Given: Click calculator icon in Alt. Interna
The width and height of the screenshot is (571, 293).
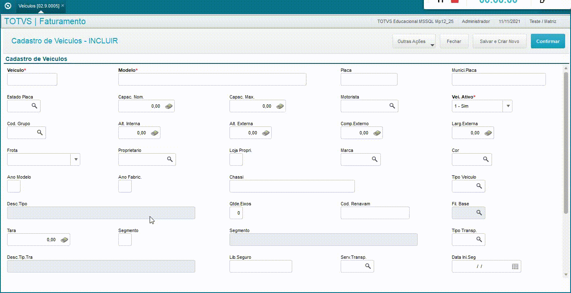Looking at the screenshot, I should pos(155,133).
